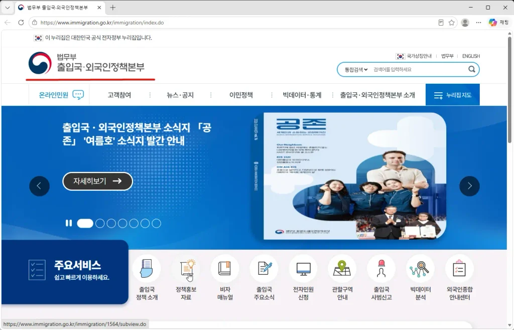Select the seventh slide indicator dot
Image resolution: width=514 pixels, height=330 pixels.
pos(157,223)
